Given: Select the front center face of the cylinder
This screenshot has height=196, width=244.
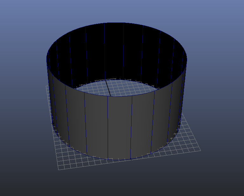Looking at the screenshot, I should [x=119, y=127].
